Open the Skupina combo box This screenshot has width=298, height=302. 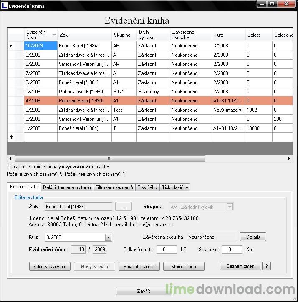click(x=201, y=207)
